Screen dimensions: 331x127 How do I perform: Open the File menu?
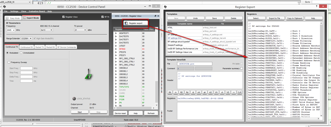point(6,12)
